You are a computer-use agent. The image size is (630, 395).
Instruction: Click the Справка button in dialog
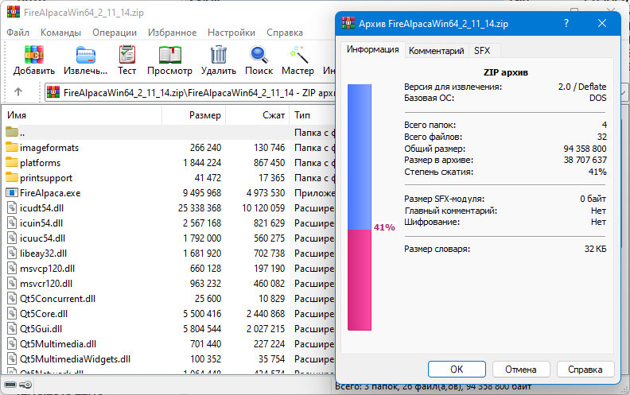(585, 369)
